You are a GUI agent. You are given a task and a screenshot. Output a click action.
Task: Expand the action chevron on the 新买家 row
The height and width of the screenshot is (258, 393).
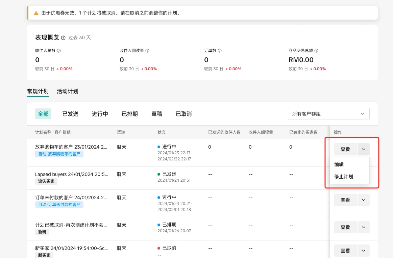coord(363,250)
